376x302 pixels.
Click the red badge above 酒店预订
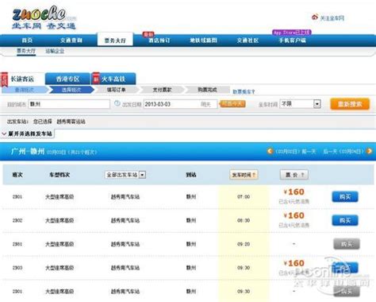click(x=148, y=34)
